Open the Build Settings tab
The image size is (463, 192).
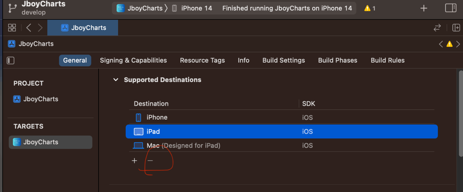[284, 60]
